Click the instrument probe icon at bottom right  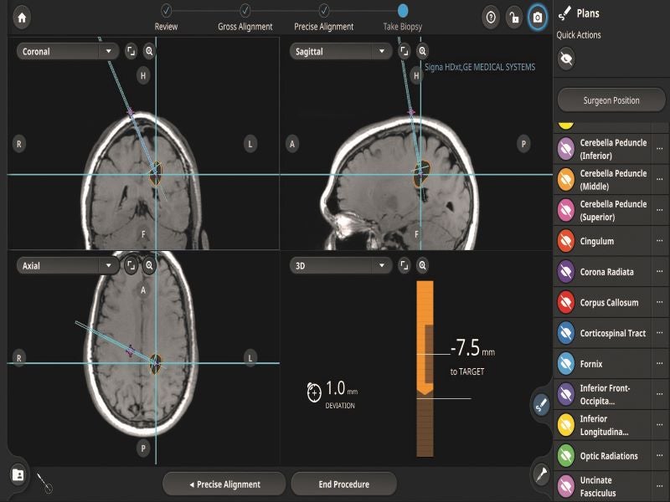click(541, 474)
